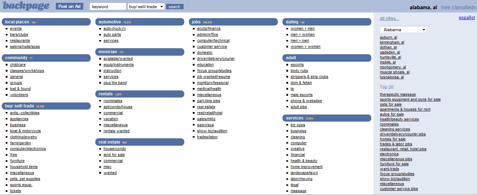
Task: Open driver/delivery/courier jobs category
Action: [216, 59]
